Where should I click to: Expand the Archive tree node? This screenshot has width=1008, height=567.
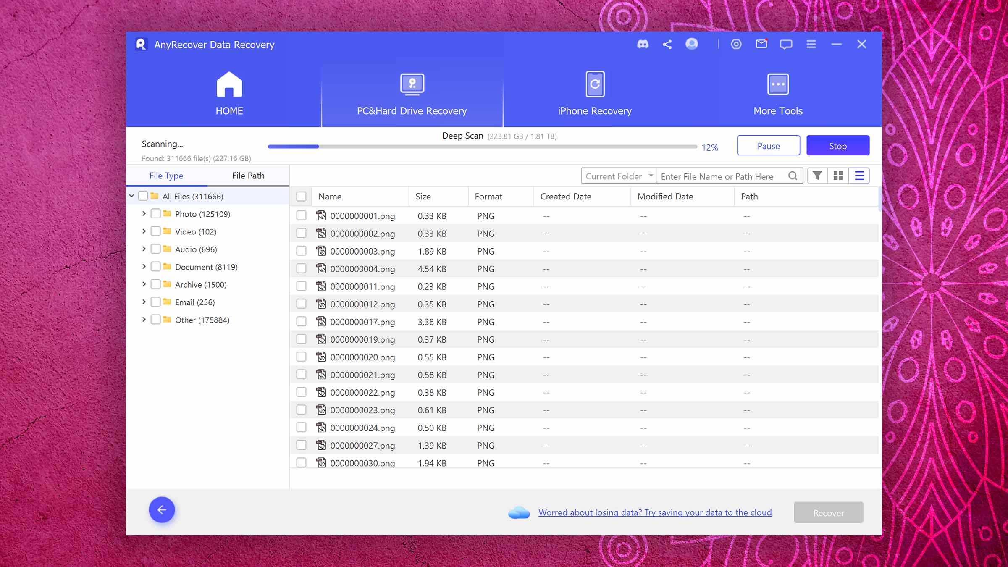[x=144, y=284]
